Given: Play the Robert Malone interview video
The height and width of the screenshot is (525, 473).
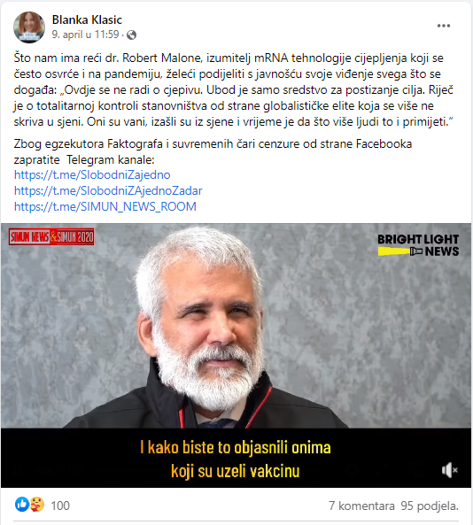Looking at the screenshot, I should [x=236, y=355].
